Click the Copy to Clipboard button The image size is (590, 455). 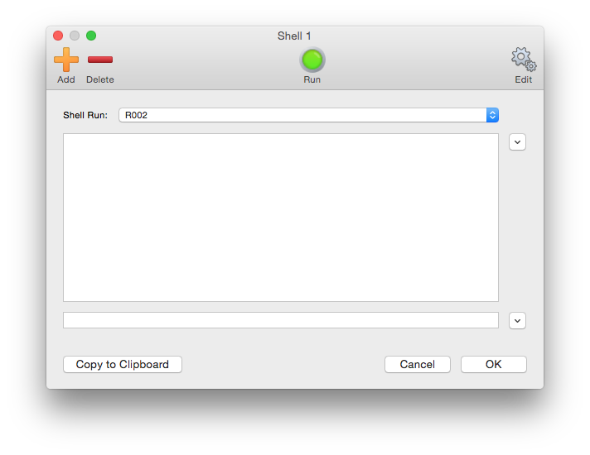point(123,364)
